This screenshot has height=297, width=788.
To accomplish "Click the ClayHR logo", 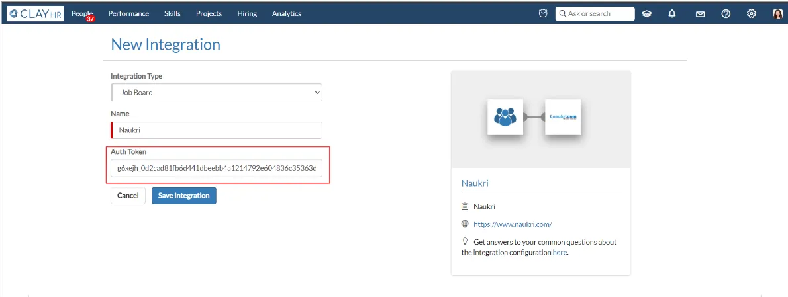I will pos(35,13).
